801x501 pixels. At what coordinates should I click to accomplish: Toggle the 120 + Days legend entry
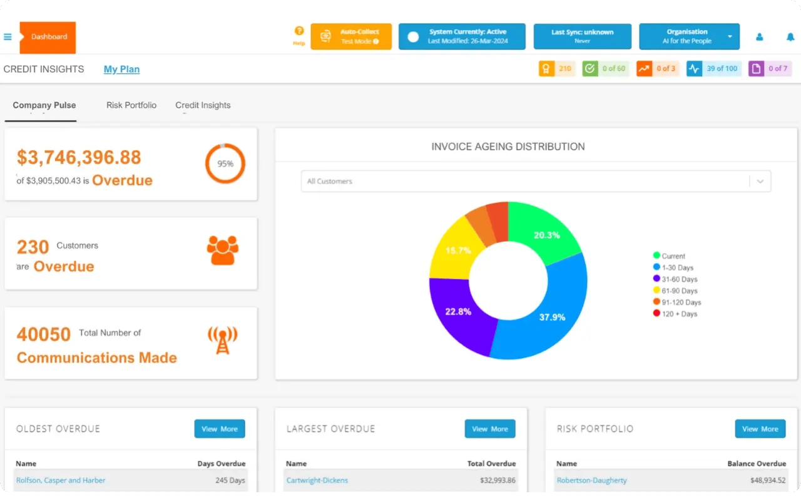(x=675, y=314)
